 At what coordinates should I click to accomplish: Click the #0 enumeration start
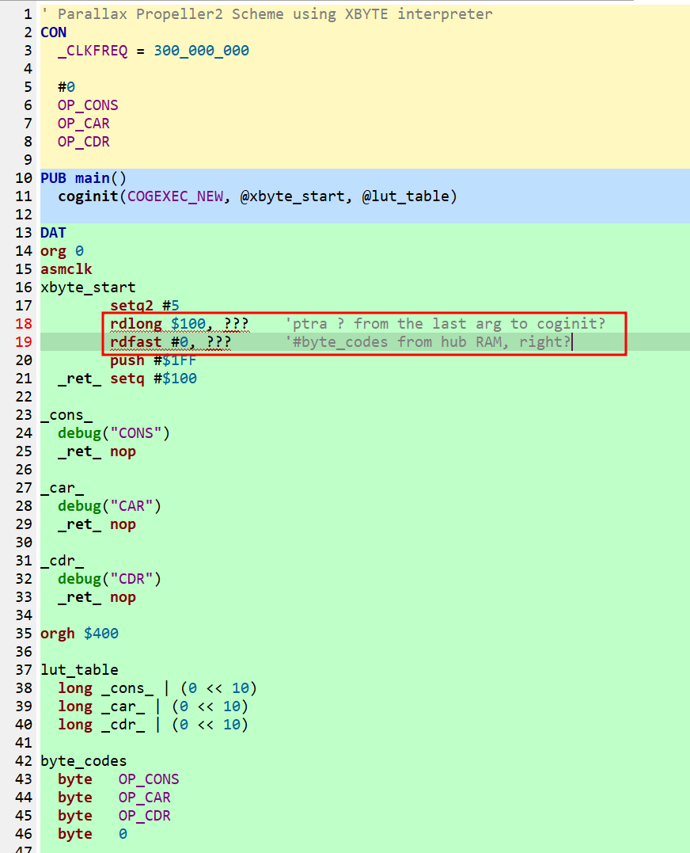66,88
